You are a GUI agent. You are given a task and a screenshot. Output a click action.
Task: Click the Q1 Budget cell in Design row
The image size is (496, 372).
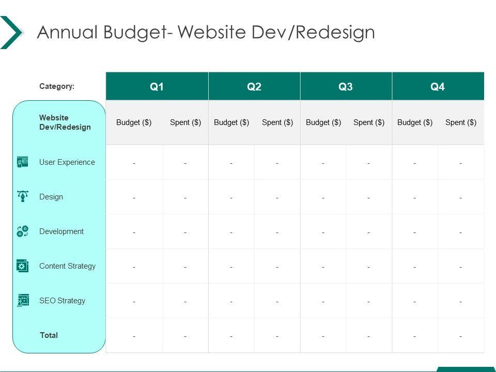click(134, 197)
